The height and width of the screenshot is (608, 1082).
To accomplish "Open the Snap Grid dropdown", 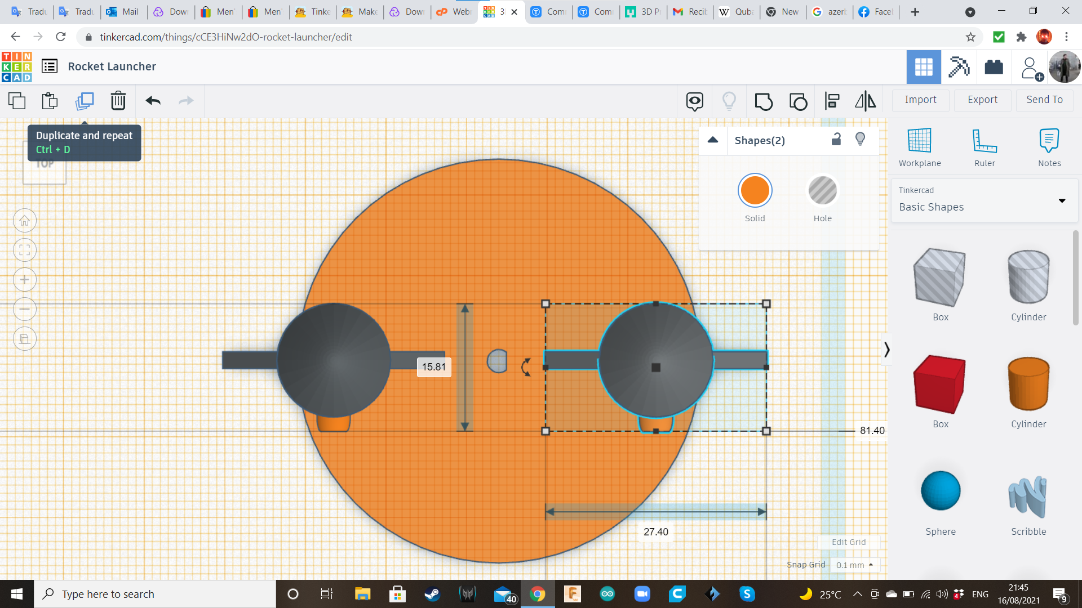I will [854, 565].
